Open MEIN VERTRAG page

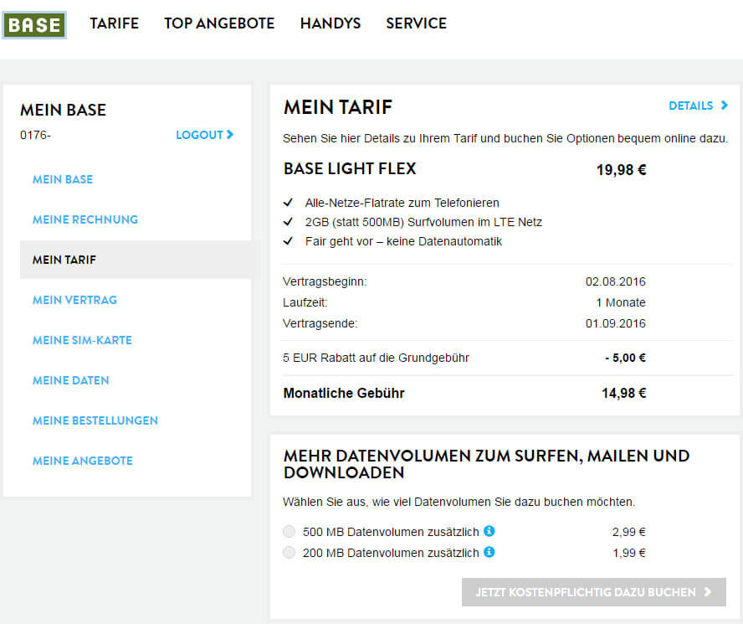tap(74, 300)
